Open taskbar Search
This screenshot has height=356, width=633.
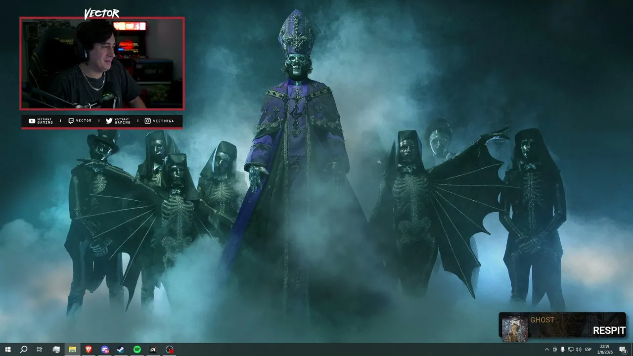(x=24, y=350)
